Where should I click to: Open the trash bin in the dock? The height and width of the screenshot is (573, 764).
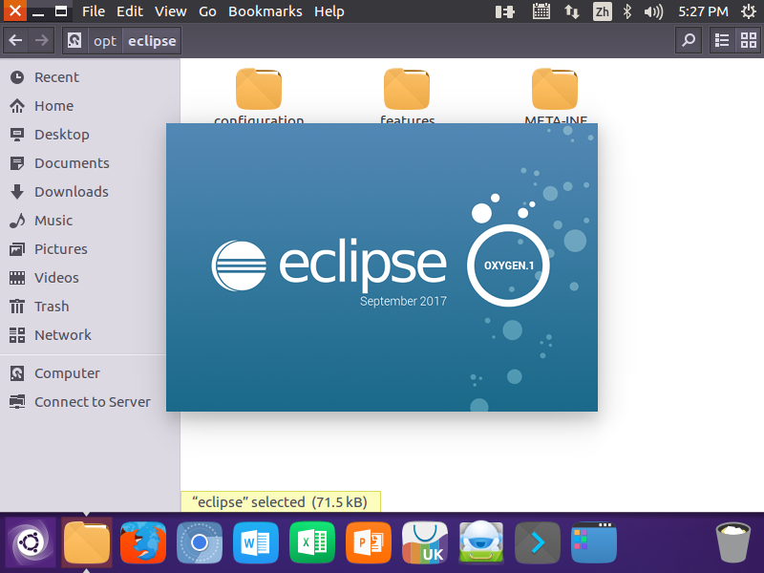click(x=732, y=542)
